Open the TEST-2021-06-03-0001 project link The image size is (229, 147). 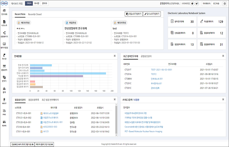coord(161,69)
